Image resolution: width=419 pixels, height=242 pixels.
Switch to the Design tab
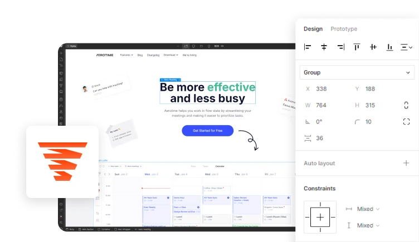point(313,29)
